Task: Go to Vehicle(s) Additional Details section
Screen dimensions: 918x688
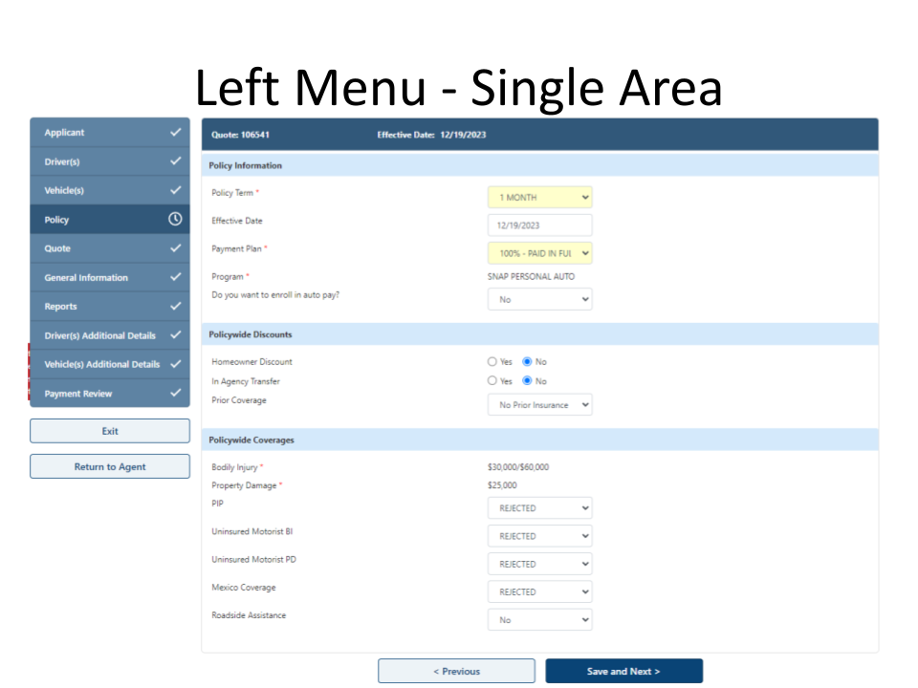Action: pyautogui.click(x=102, y=364)
